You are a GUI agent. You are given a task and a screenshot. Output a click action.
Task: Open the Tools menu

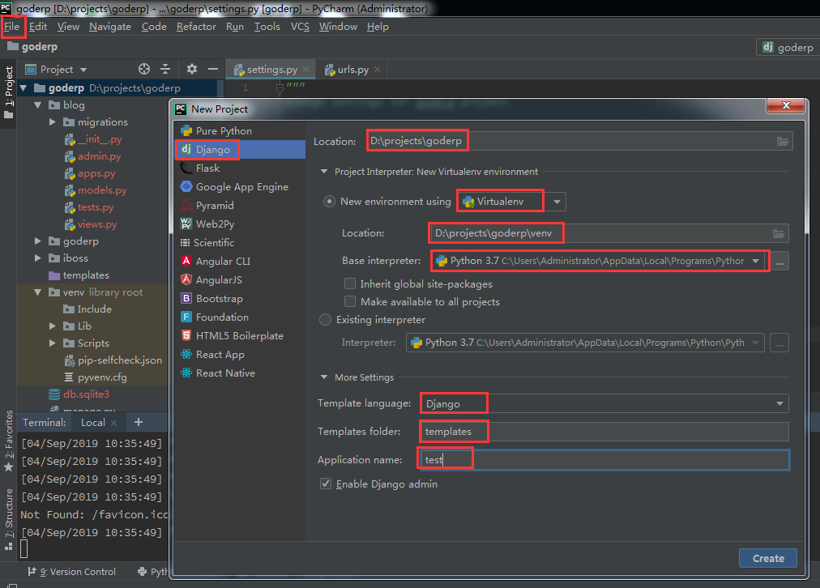(x=267, y=27)
